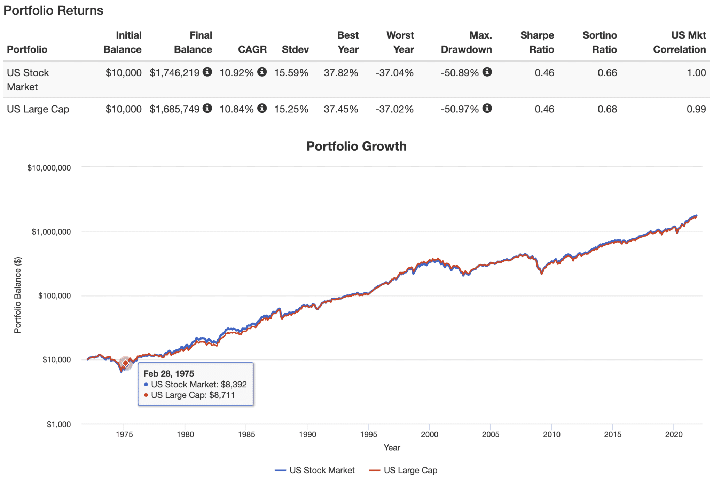Click the US Mkt Correlation column header
This screenshot has width=713, height=482.
(x=680, y=42)
